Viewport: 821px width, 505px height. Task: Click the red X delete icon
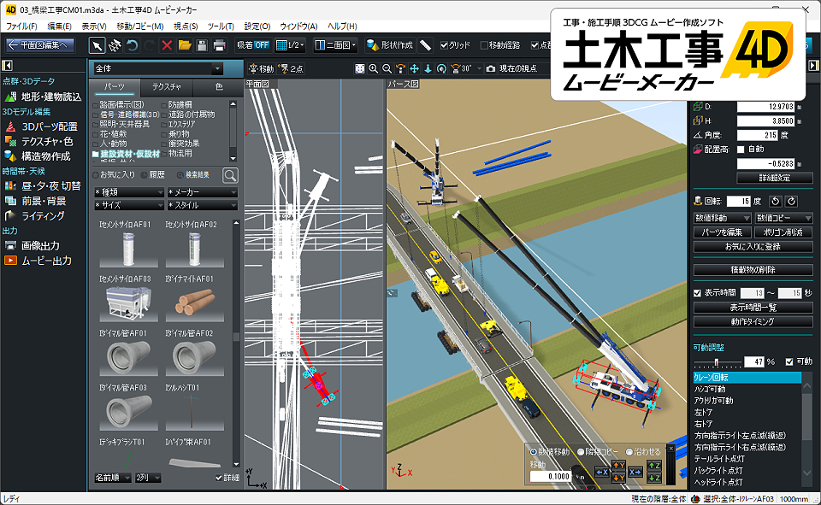[167, 45]
